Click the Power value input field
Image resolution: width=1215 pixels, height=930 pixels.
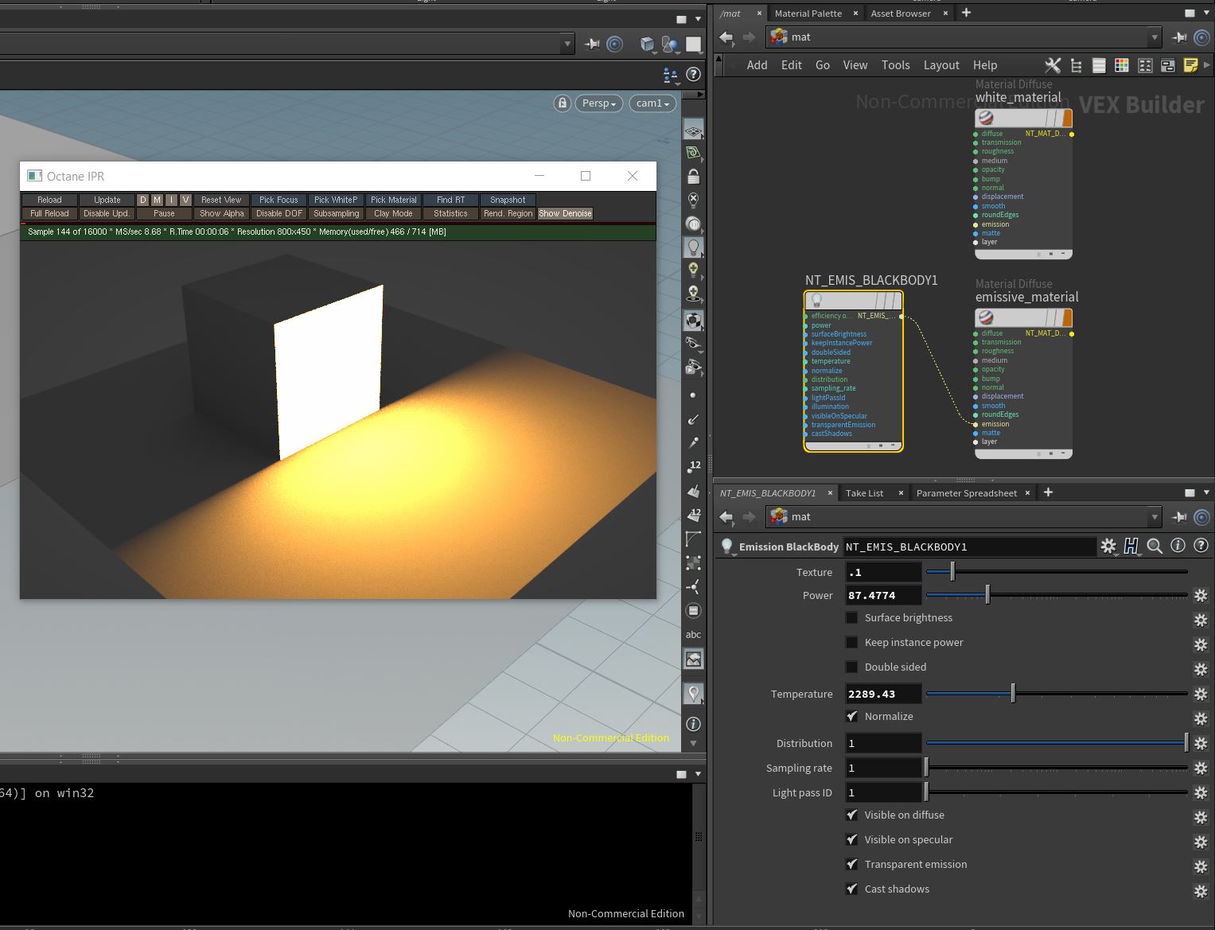882,595
